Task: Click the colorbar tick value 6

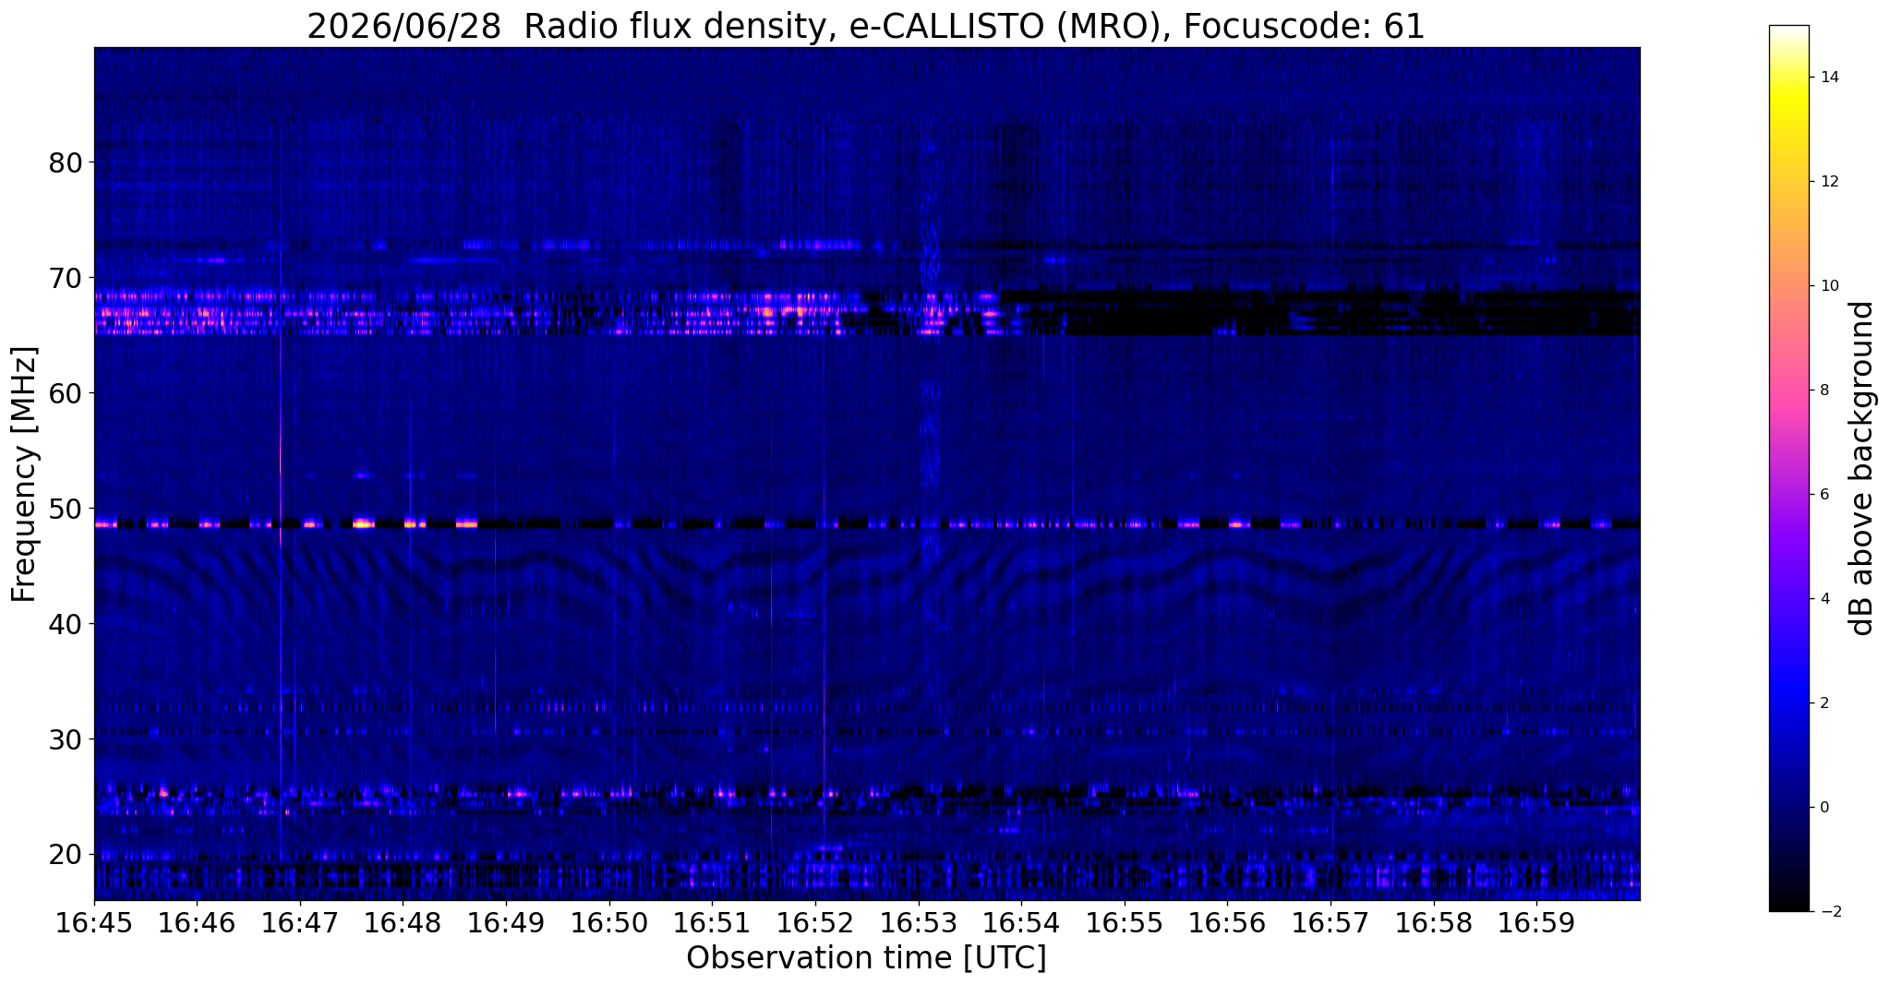Action: [x=1824, y=495]
